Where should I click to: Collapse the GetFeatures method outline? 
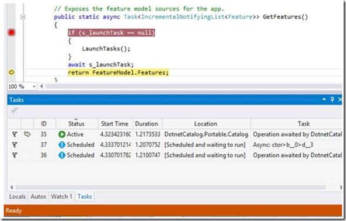[x=23, y=17]
